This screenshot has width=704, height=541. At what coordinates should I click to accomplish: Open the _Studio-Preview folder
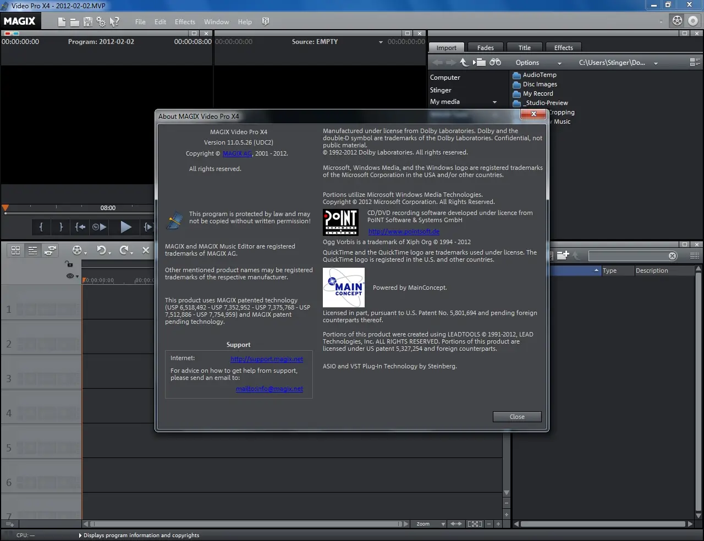pos(540,103)
